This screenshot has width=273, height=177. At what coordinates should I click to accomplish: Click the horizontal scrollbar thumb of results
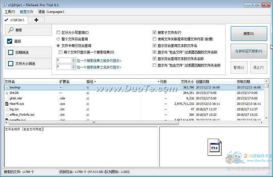(x=94, y=123)
